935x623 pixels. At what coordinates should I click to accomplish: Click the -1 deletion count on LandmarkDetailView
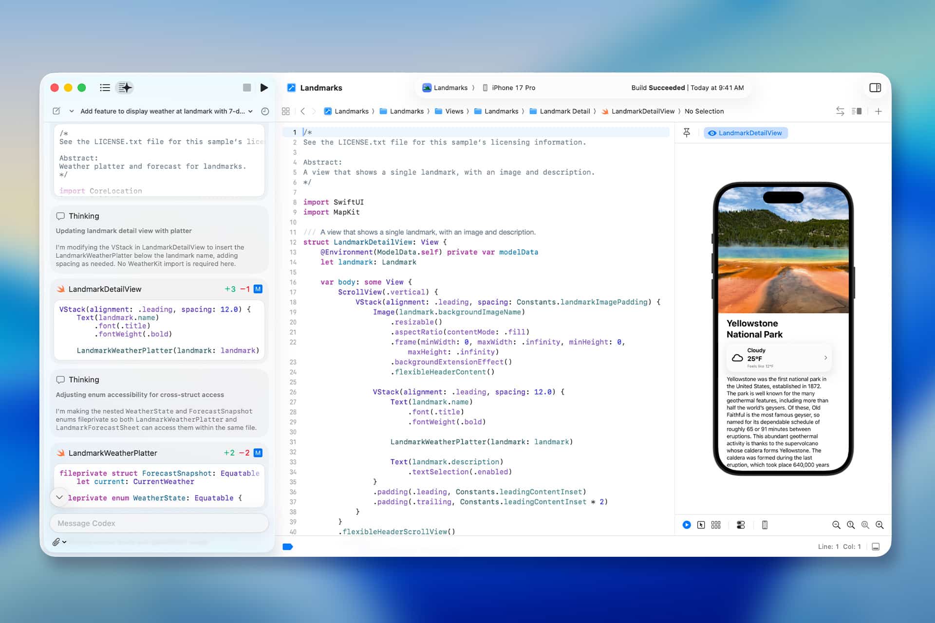click(x=245, y=289)
